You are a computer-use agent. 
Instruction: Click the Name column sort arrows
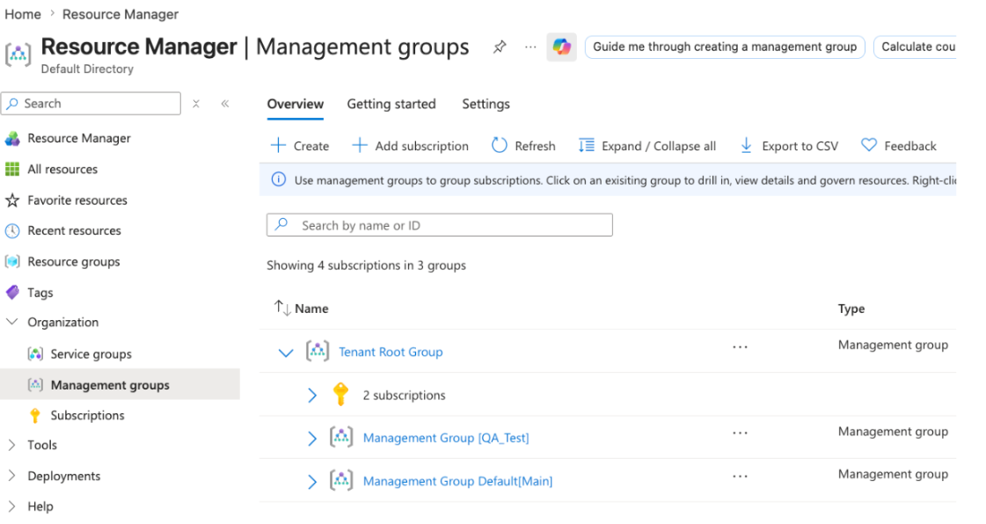click(282, 308)
